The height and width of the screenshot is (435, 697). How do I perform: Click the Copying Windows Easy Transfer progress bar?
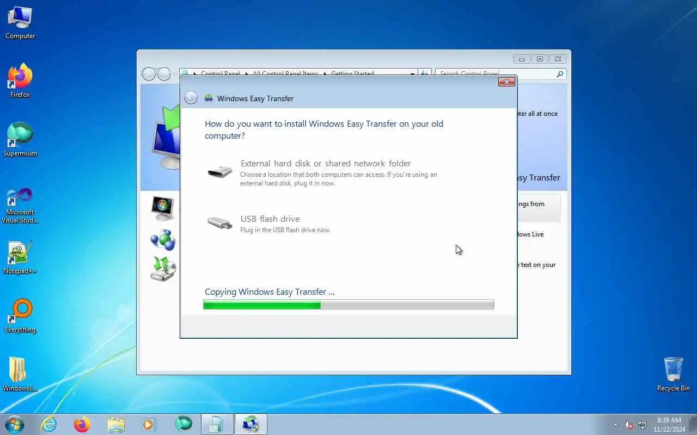[348, 304]
